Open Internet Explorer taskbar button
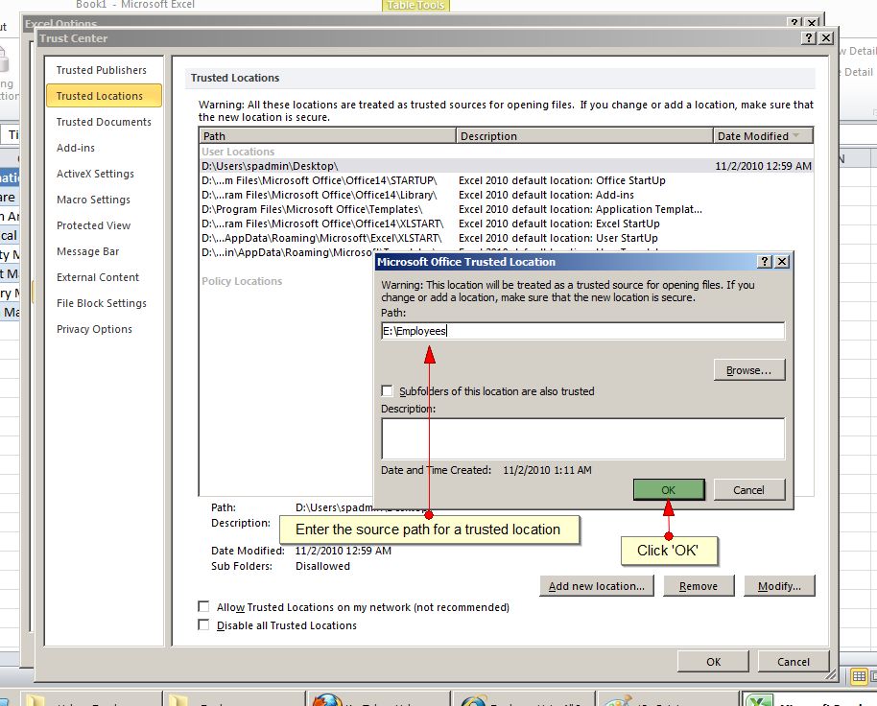 click(524, 698)
